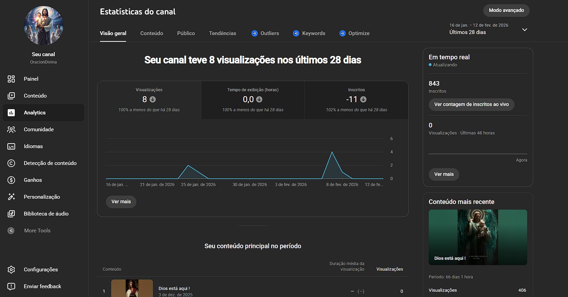The image size is (568, 297).
Task: Click the Enviar feedback icon
Action: click(11, 286)
